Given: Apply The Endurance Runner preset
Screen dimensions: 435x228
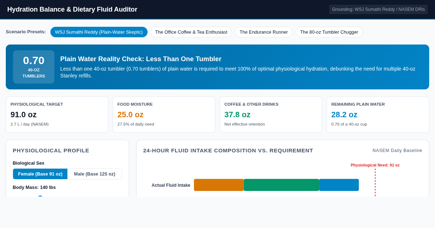Looking at the screenshot, I should click(264, 32).
